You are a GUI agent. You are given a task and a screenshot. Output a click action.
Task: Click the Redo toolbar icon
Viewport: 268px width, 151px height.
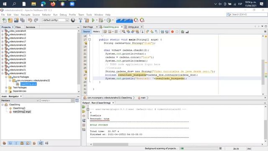pyautogui.click(x=36, y=20)
